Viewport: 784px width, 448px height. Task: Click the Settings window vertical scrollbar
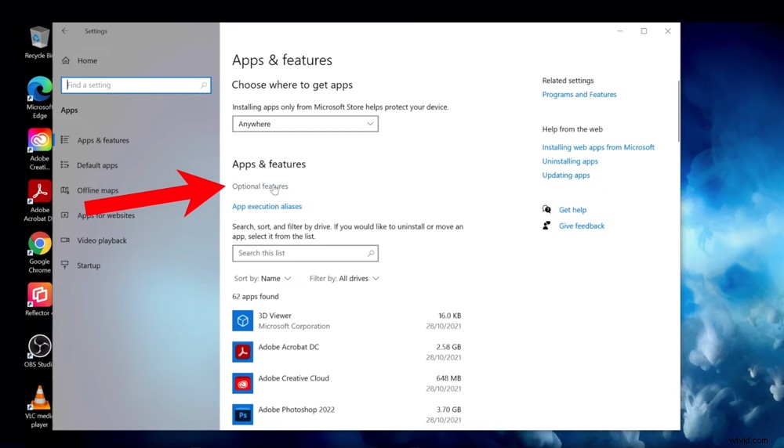click(x=678, y=111)
